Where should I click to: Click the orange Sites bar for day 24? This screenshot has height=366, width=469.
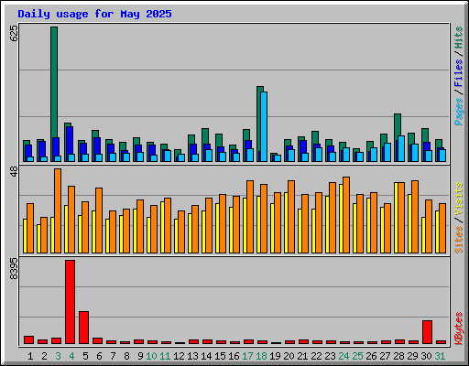346,215
